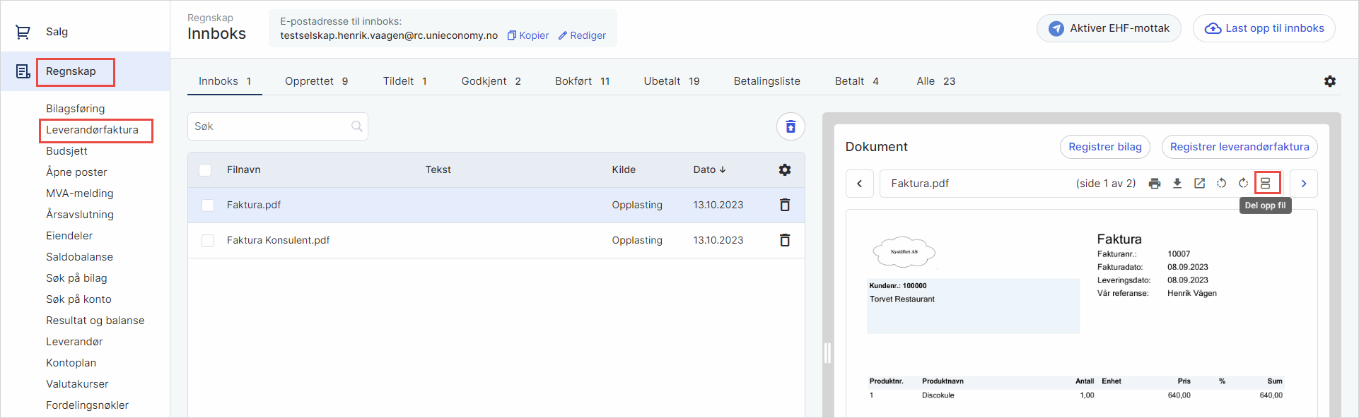
Task: Check the Faktura.pdf row checkbox
Action: click(208, 205)
